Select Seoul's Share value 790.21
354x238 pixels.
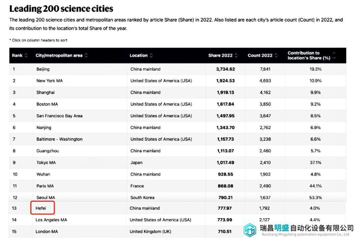tap(225, 197)
